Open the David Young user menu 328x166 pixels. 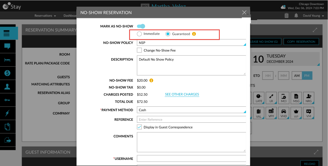(x=313, y=16)
